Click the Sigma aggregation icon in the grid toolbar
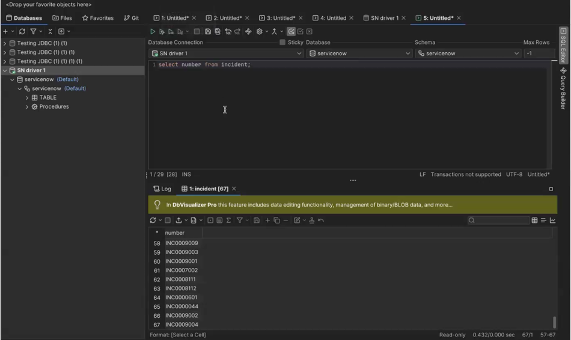Screen dimensions: 571x340 click(228, 220)
